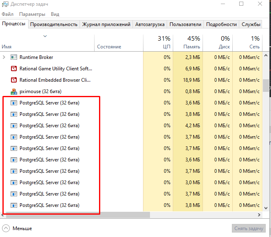Switch to the Производительность tab
The height and width of the screenshot is (237, 271).
54,24
